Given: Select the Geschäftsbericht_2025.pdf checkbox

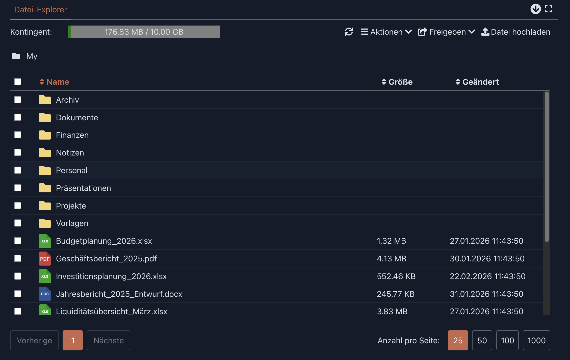Looking at the screenshot, I should point(18,258).
